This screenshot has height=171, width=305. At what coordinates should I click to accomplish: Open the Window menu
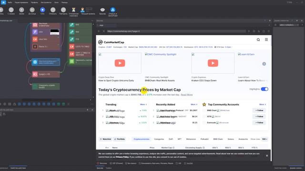56,2
